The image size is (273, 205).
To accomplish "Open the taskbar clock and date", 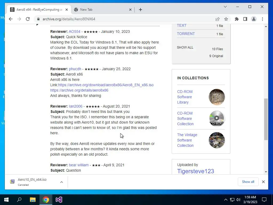I will pyautogui.click(x=250, y=200).
